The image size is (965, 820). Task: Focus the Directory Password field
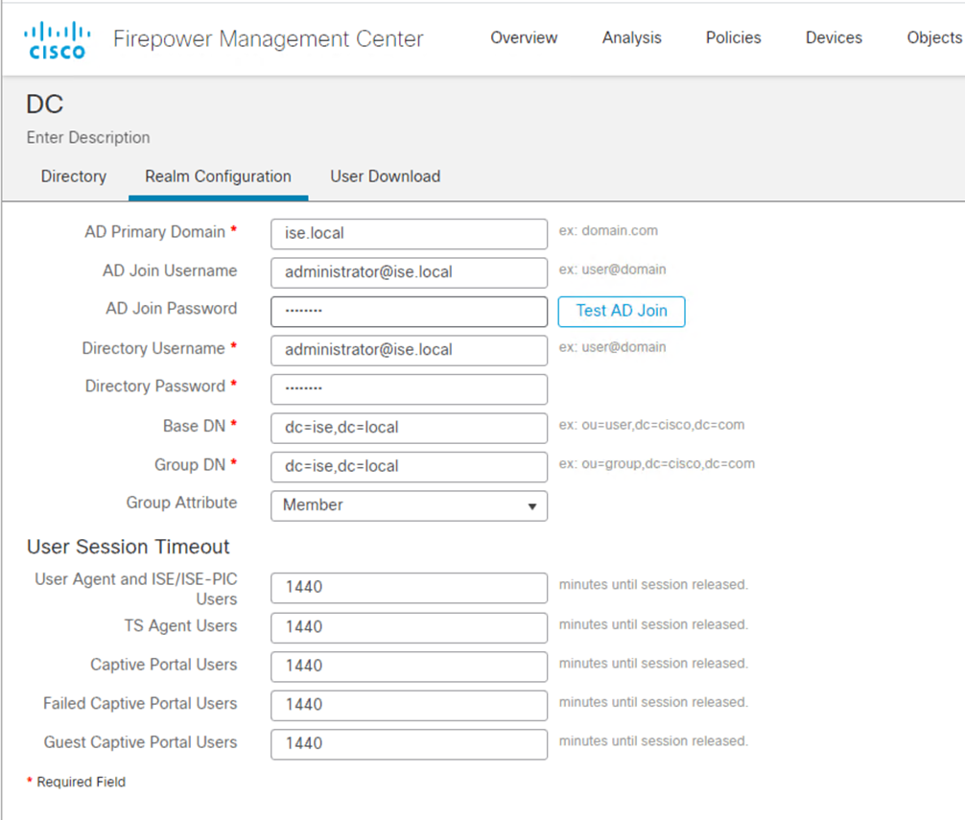409,388
